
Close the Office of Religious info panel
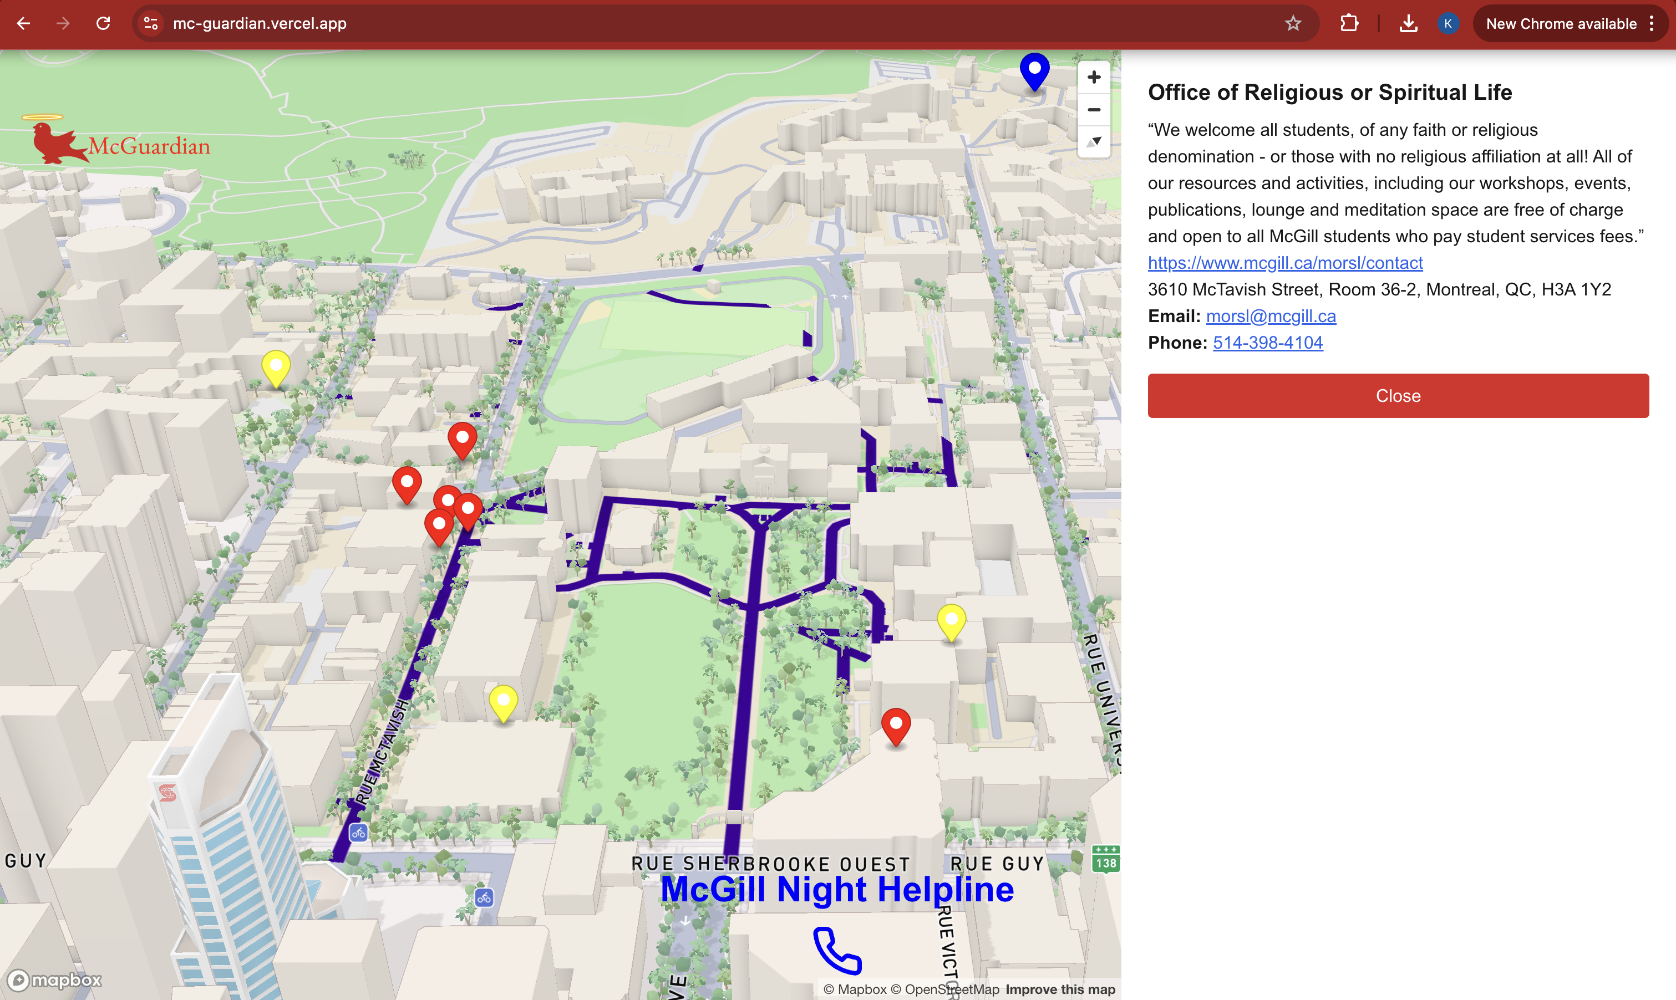click(1398, 396)
